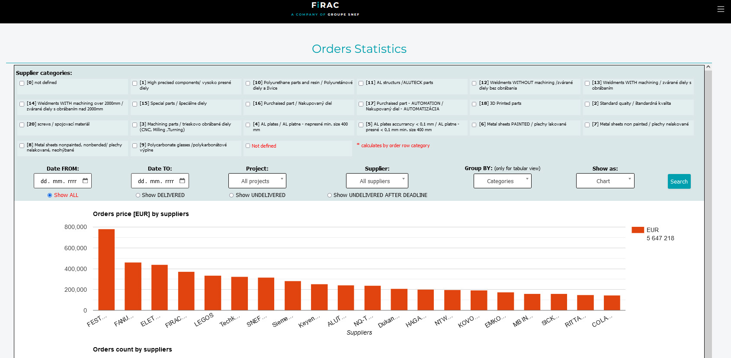731x358 pixels.
Task: Click the EUR legend color swatch
Action: tap(638, 230)
